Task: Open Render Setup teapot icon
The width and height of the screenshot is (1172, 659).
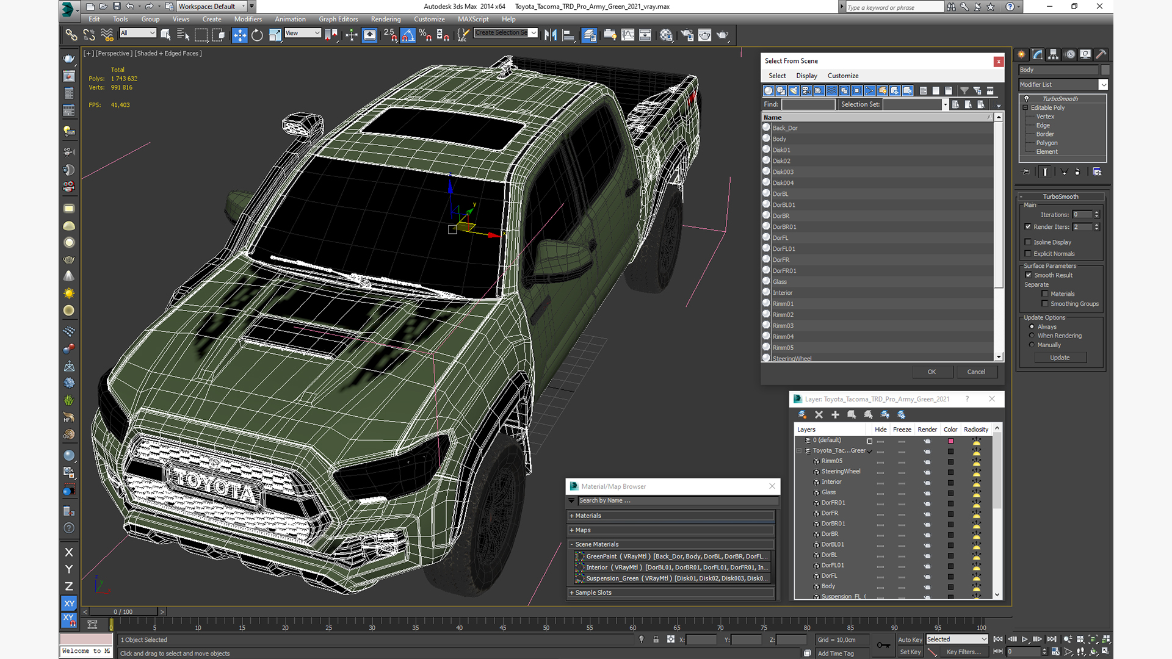Action: click(x=687, y=35)
